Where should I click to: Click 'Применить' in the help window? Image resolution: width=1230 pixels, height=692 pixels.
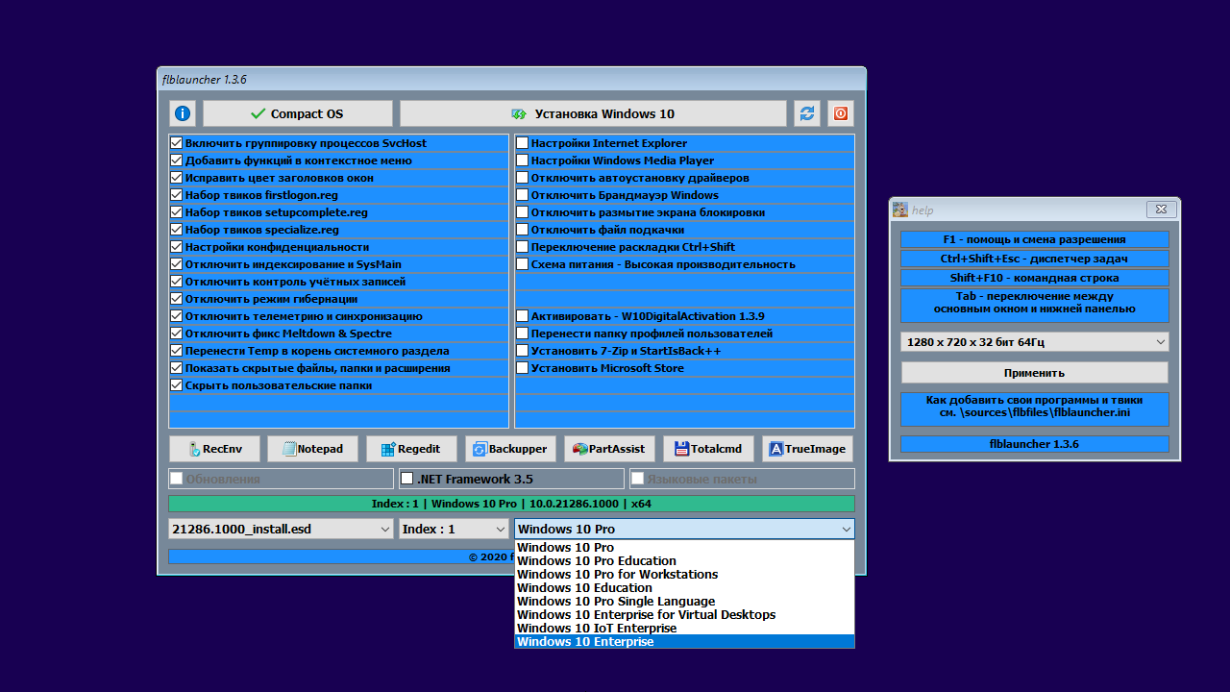pos(1035,372)
